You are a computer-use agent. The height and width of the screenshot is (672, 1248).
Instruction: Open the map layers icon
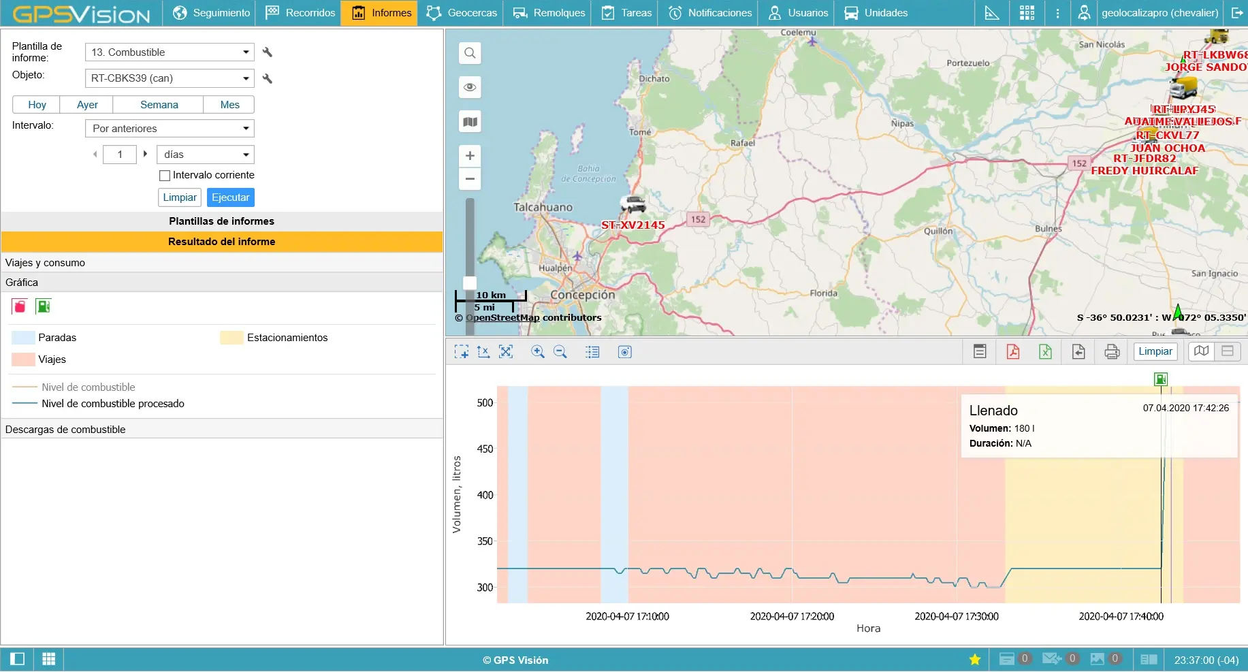[x=470, y=122]
